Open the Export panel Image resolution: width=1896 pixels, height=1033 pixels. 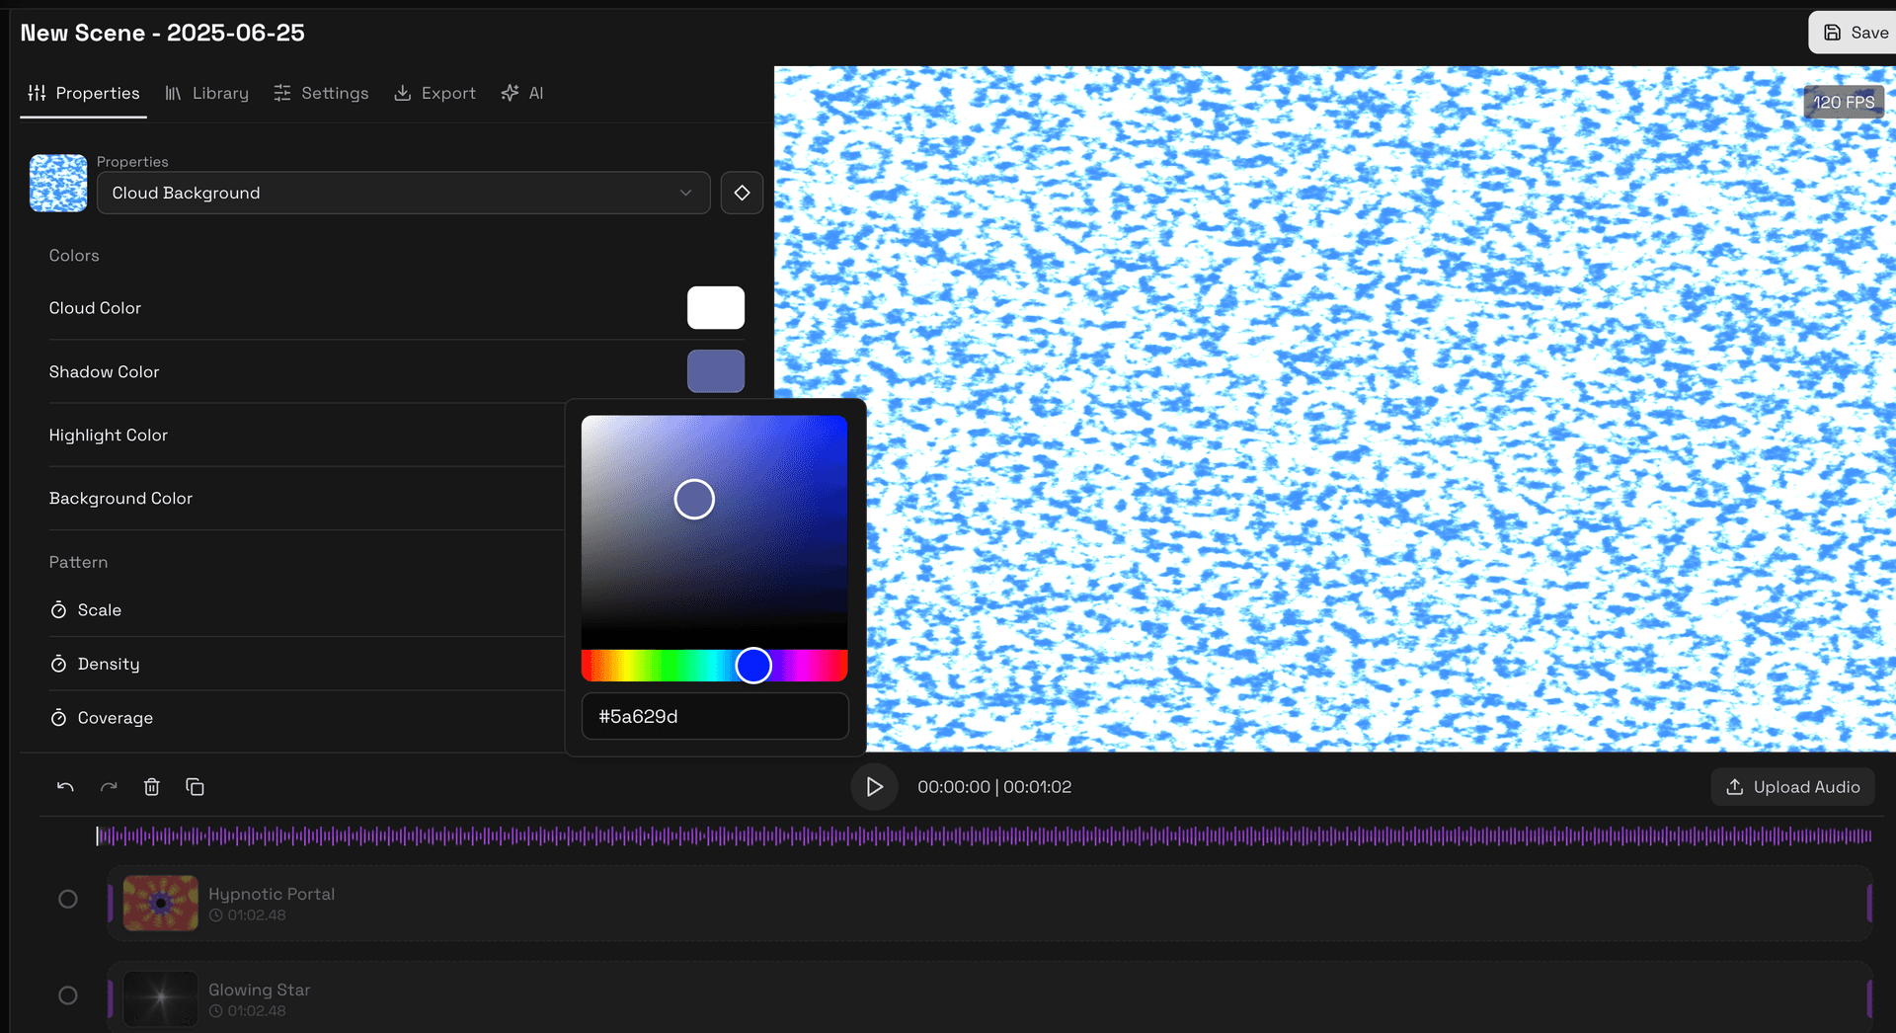click(434, 93)
